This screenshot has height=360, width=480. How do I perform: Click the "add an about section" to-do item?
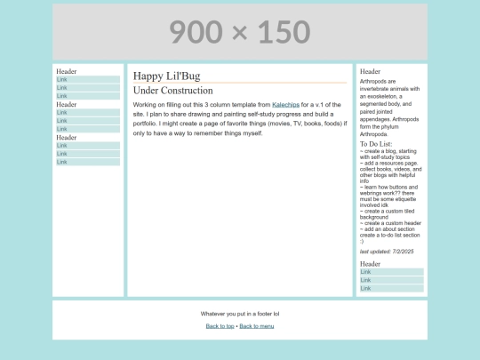coord(388,229)
